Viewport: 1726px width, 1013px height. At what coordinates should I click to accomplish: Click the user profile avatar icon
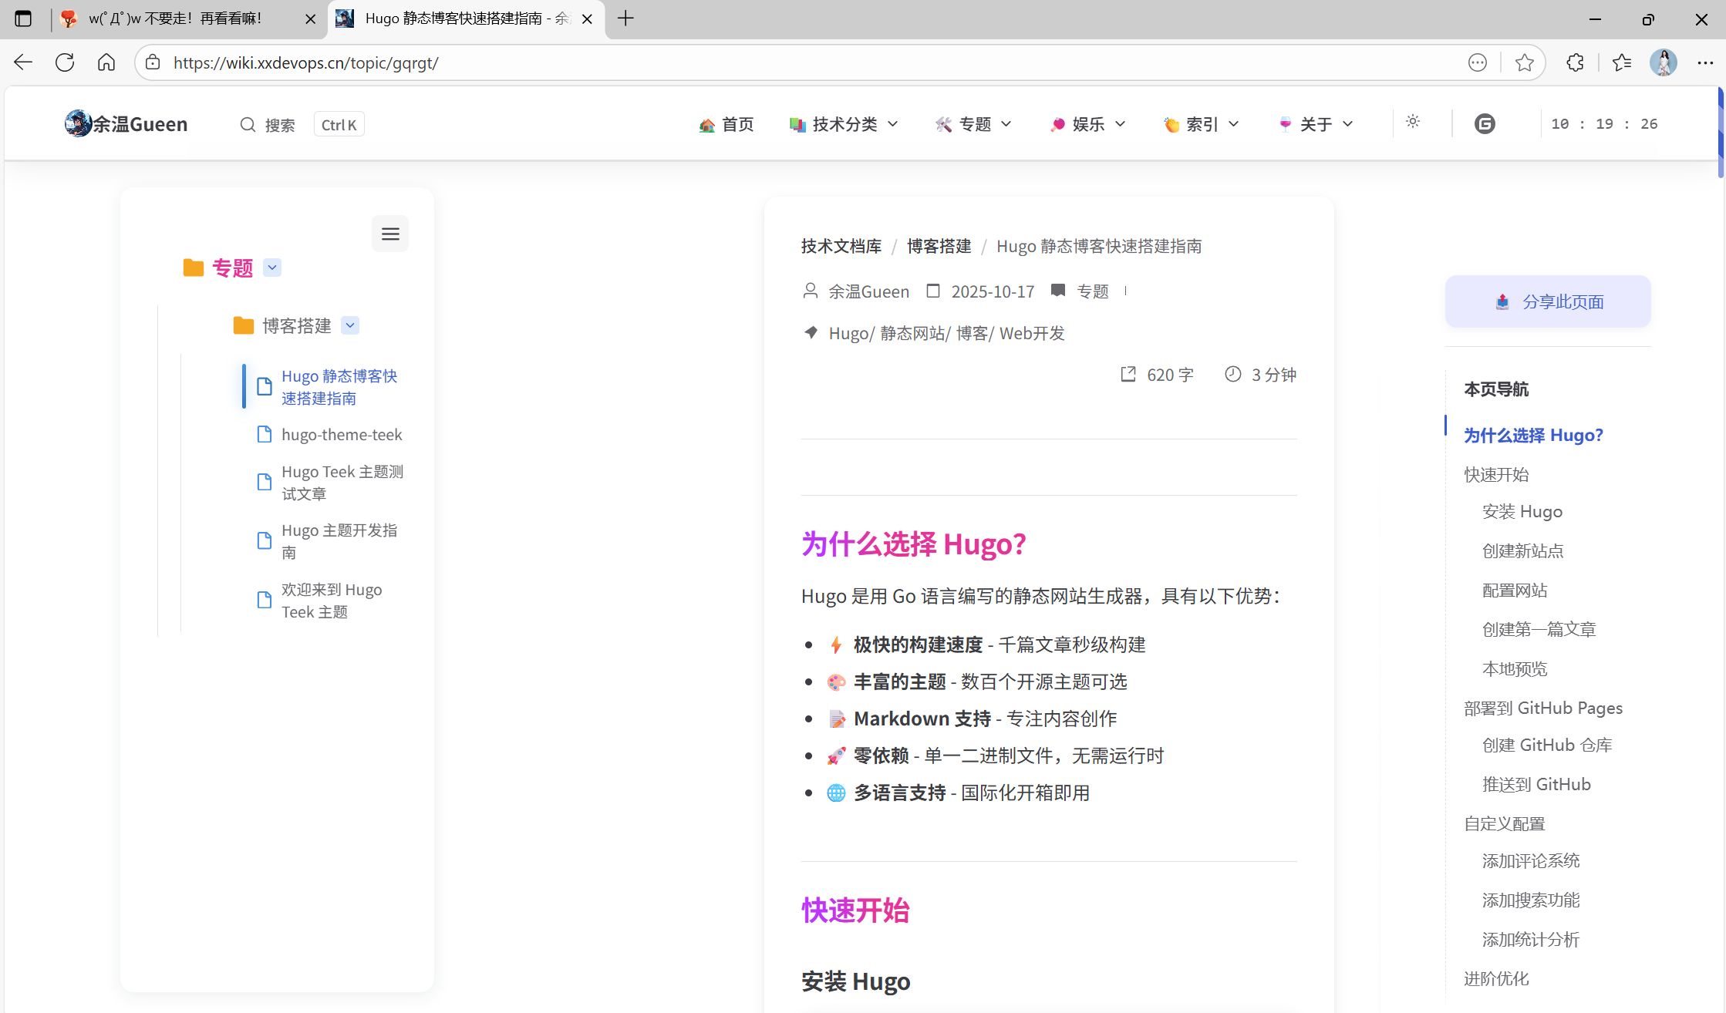click(x=1663, y=62)
